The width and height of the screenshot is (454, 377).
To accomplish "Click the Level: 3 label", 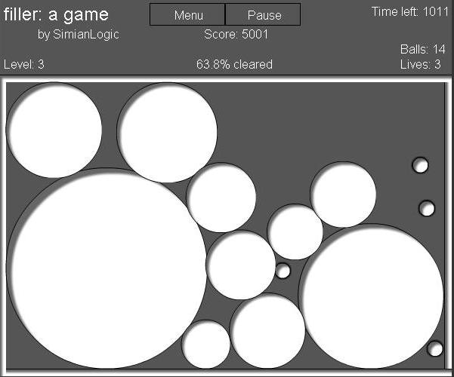I will pyautogui.click(x=24, y=64).
